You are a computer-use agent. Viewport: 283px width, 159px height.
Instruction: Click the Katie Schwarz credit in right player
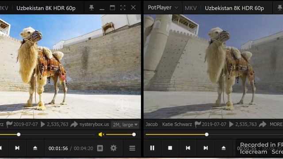[x=177, y=125]
